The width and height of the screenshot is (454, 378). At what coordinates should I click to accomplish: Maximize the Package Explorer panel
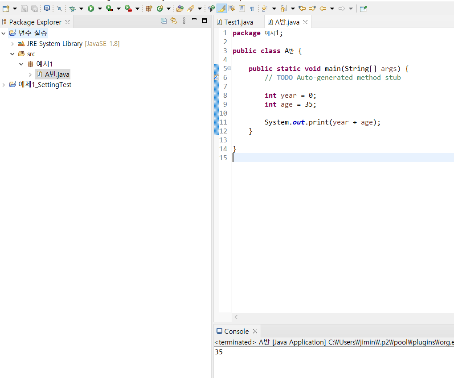[x=205, y=21]
